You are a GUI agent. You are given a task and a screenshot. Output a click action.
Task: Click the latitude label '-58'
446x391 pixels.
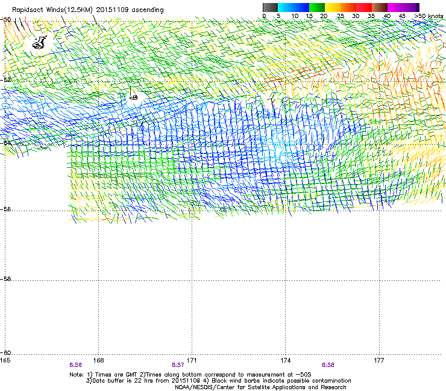(6, 279)
